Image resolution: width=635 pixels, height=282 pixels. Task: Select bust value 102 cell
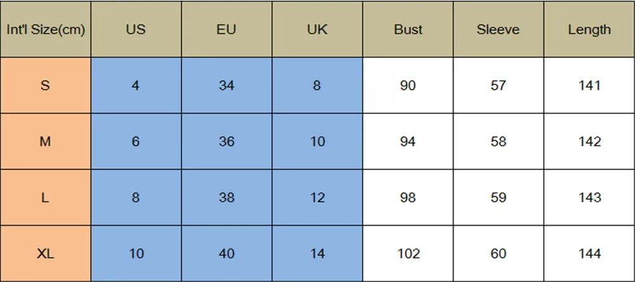click(408, 254)
